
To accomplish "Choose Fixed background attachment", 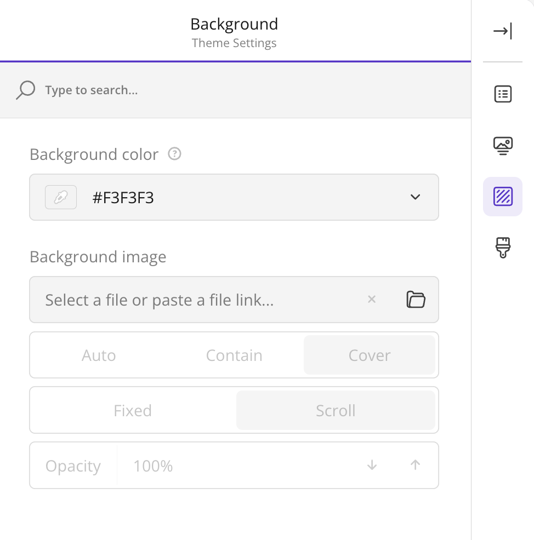I will (133, 410).
